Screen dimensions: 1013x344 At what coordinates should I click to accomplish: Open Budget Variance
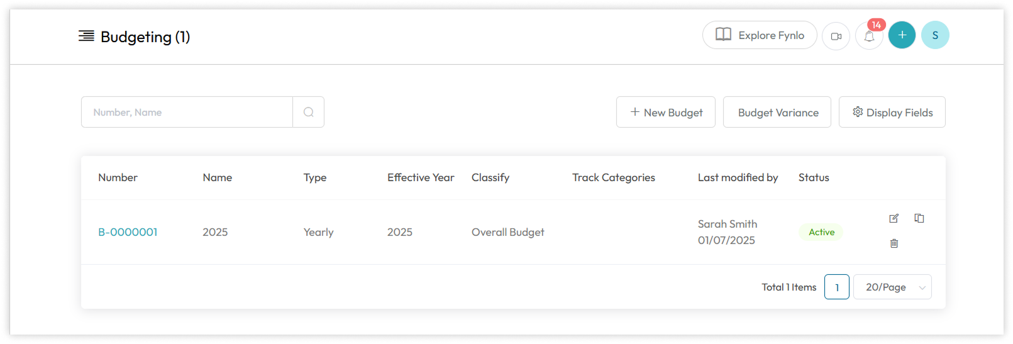point(777,112)
